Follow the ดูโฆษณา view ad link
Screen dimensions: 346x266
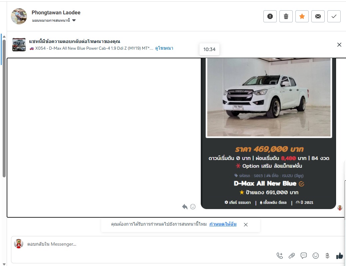(164, 48)
